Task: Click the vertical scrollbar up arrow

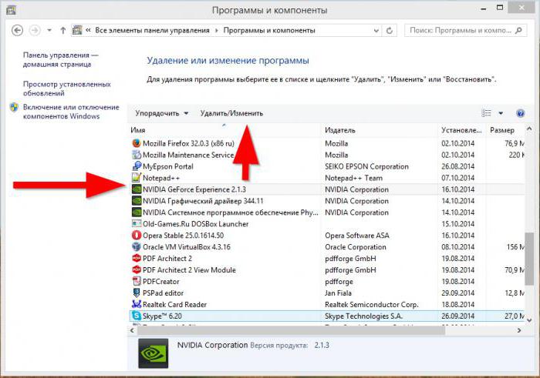Action: click(529, 129)
